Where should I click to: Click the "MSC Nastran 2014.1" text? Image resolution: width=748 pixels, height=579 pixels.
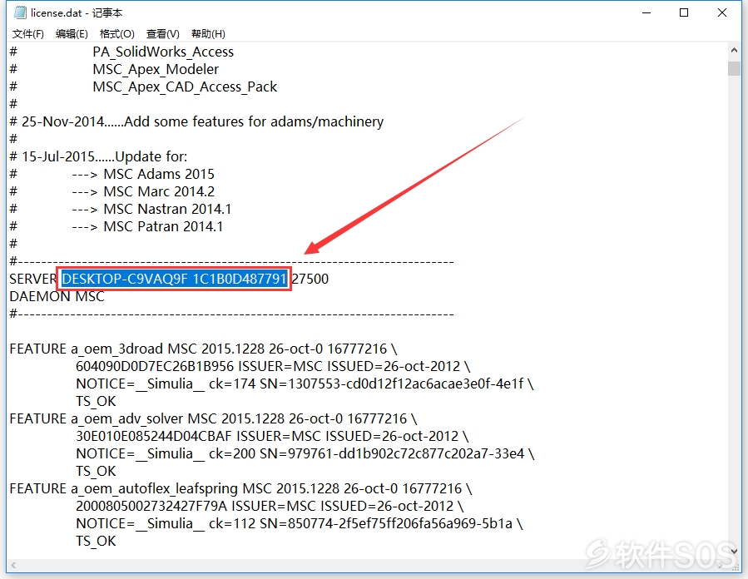pos(167,209)
